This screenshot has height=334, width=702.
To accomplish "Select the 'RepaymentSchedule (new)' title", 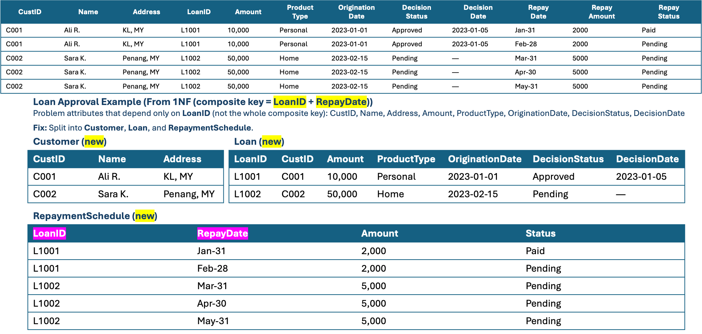I will point(95,216).
